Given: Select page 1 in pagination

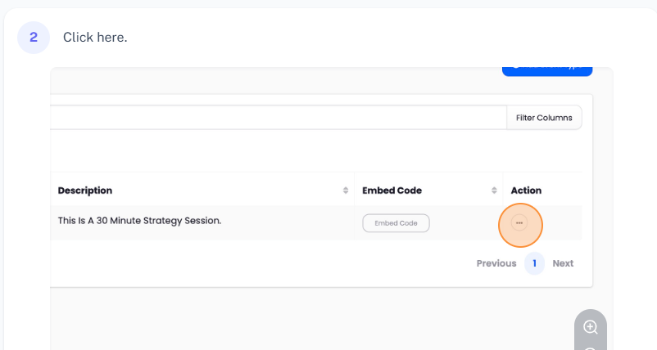Looking at the screenshot, I should 534,263.
